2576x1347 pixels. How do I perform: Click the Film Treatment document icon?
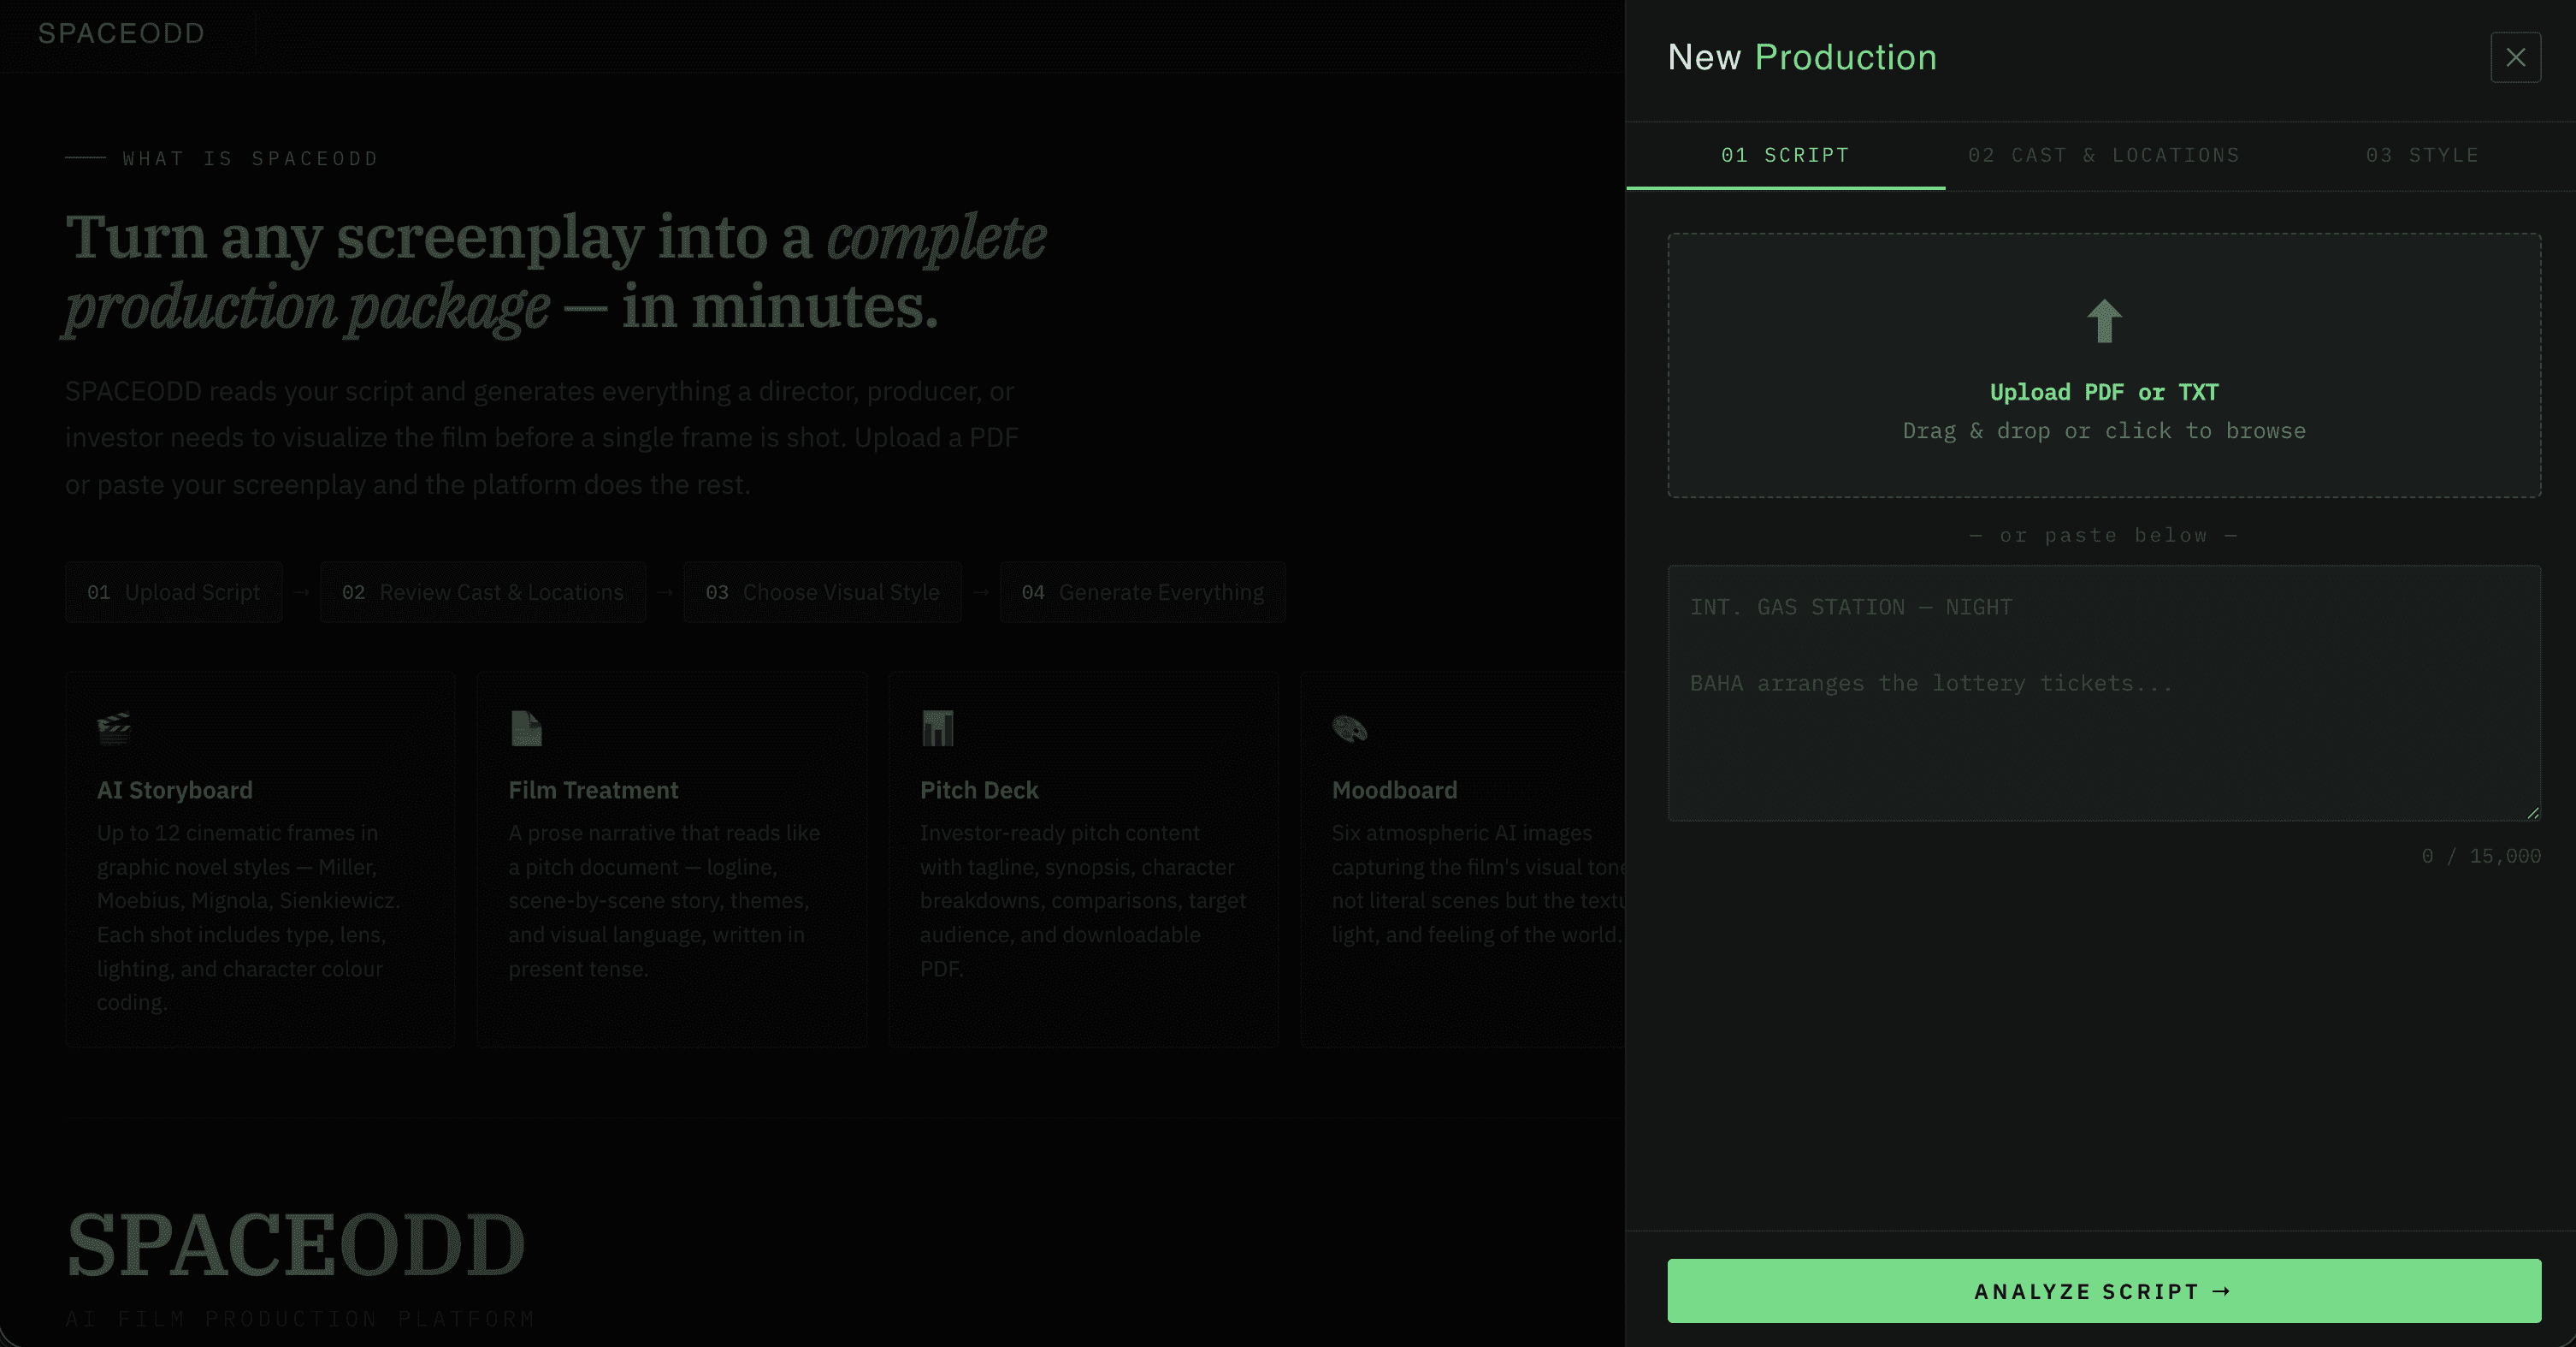click(526, 727)
